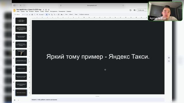Screen dimensions: 184x103
Task: Select slide 81 thumbnail with image
Action: [21, 53]
